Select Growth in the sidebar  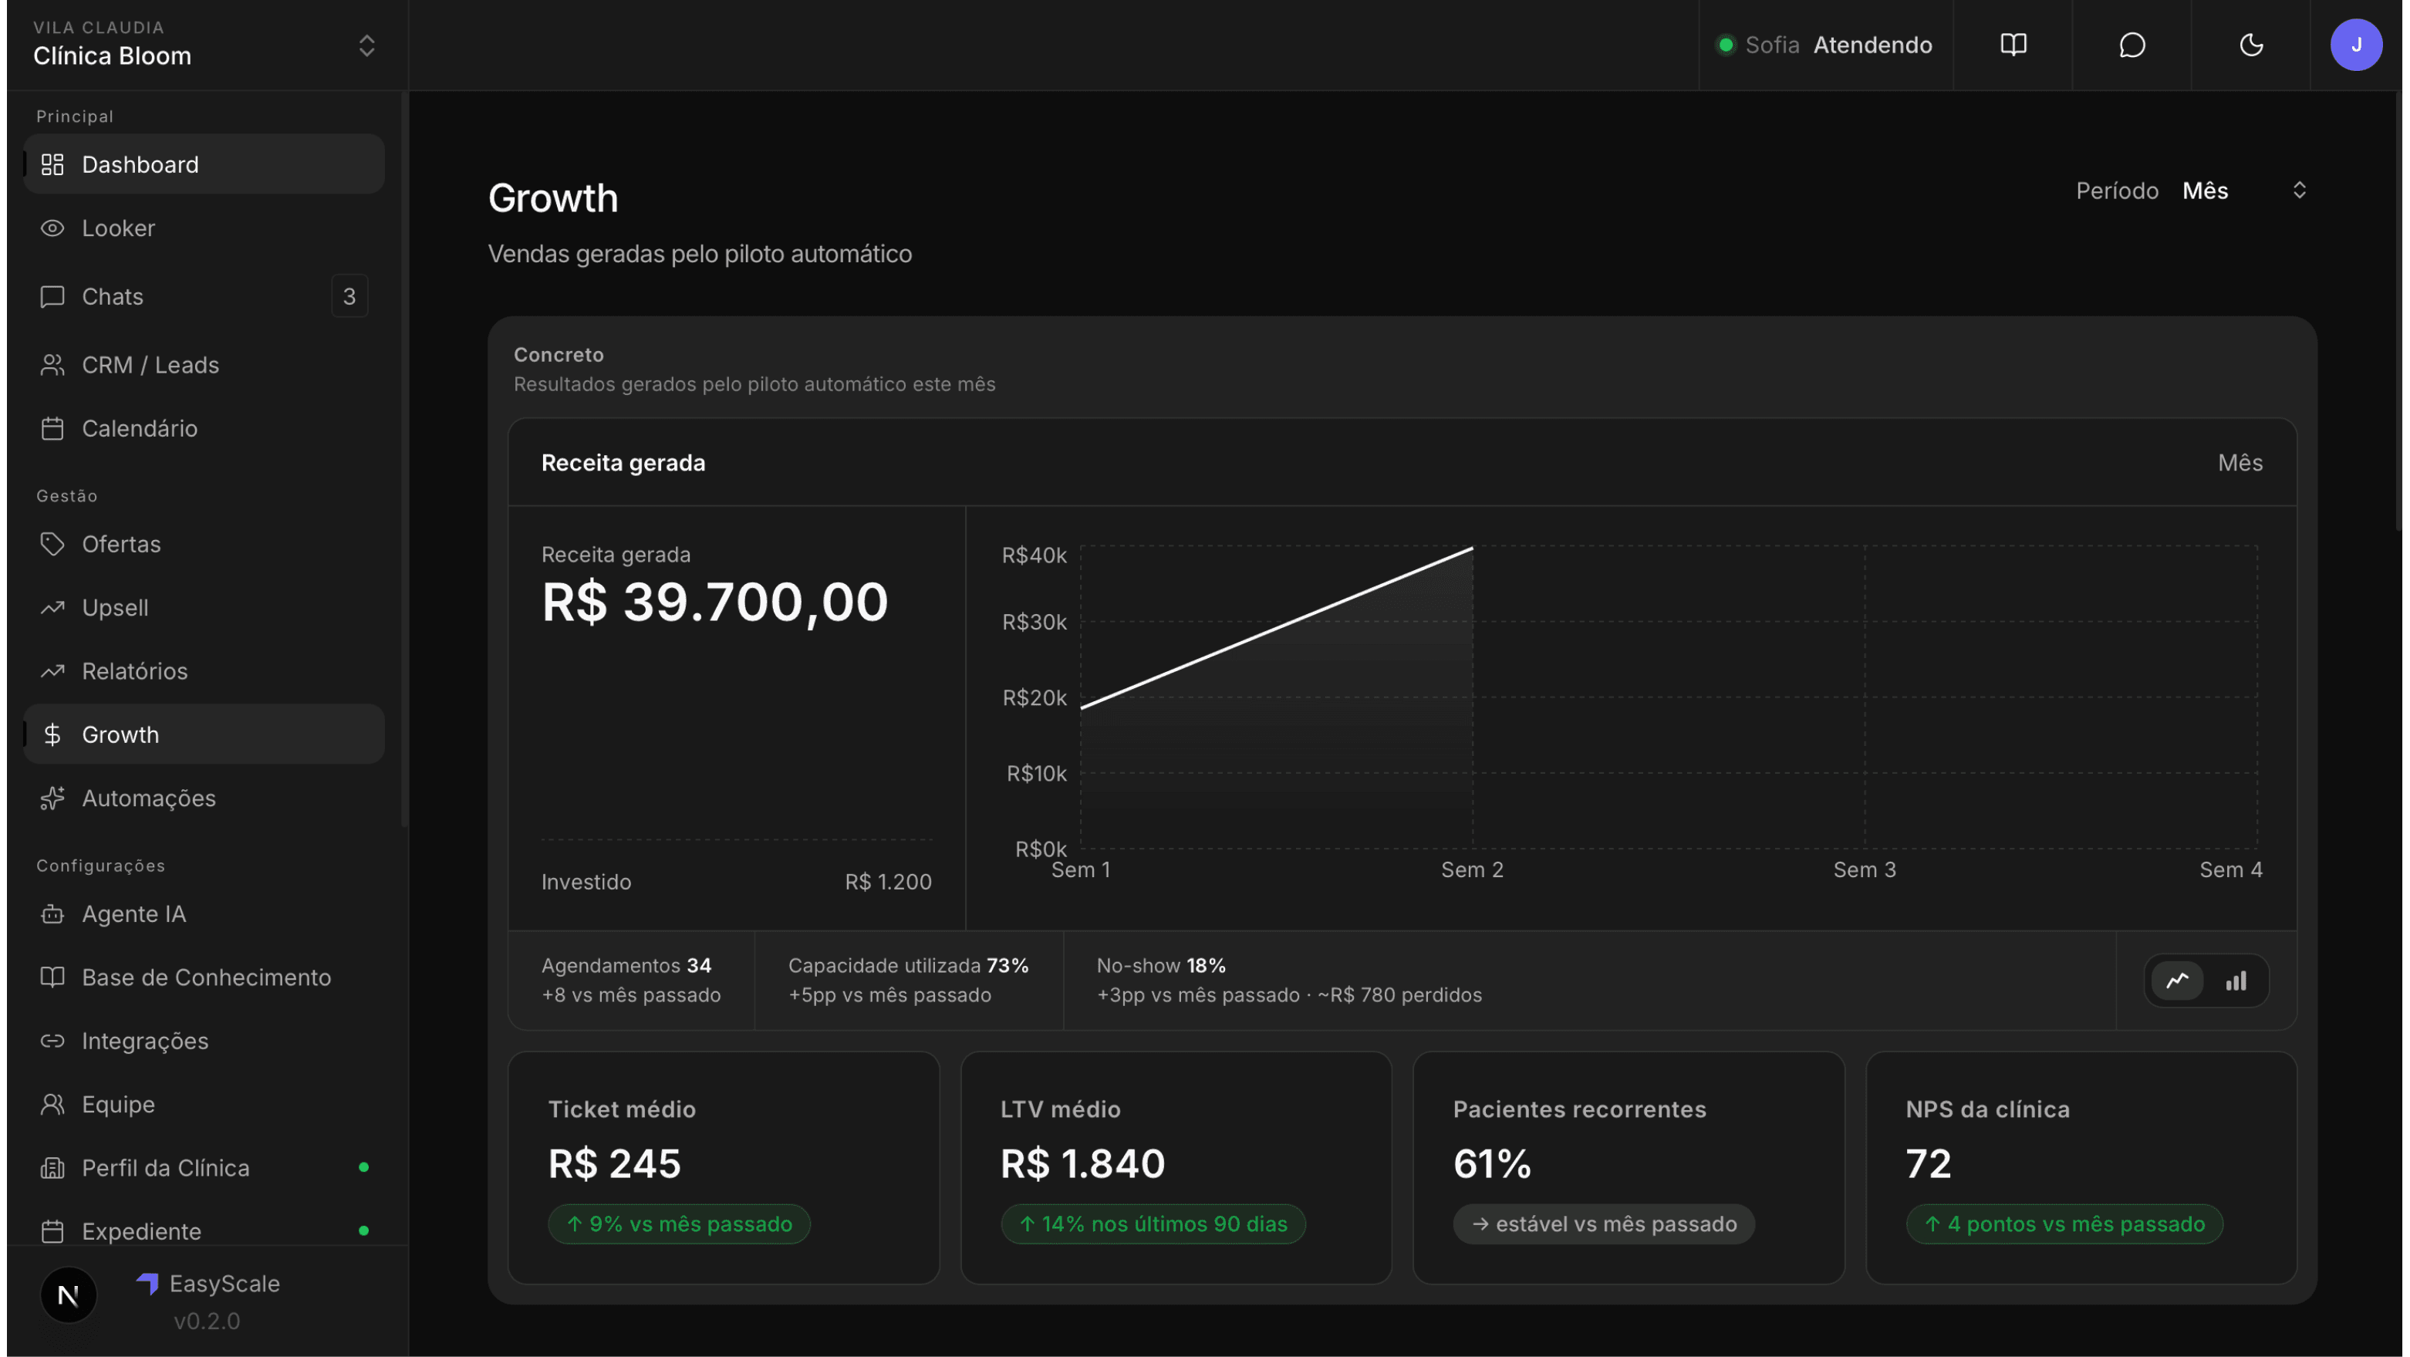click(x=204, y=734)
